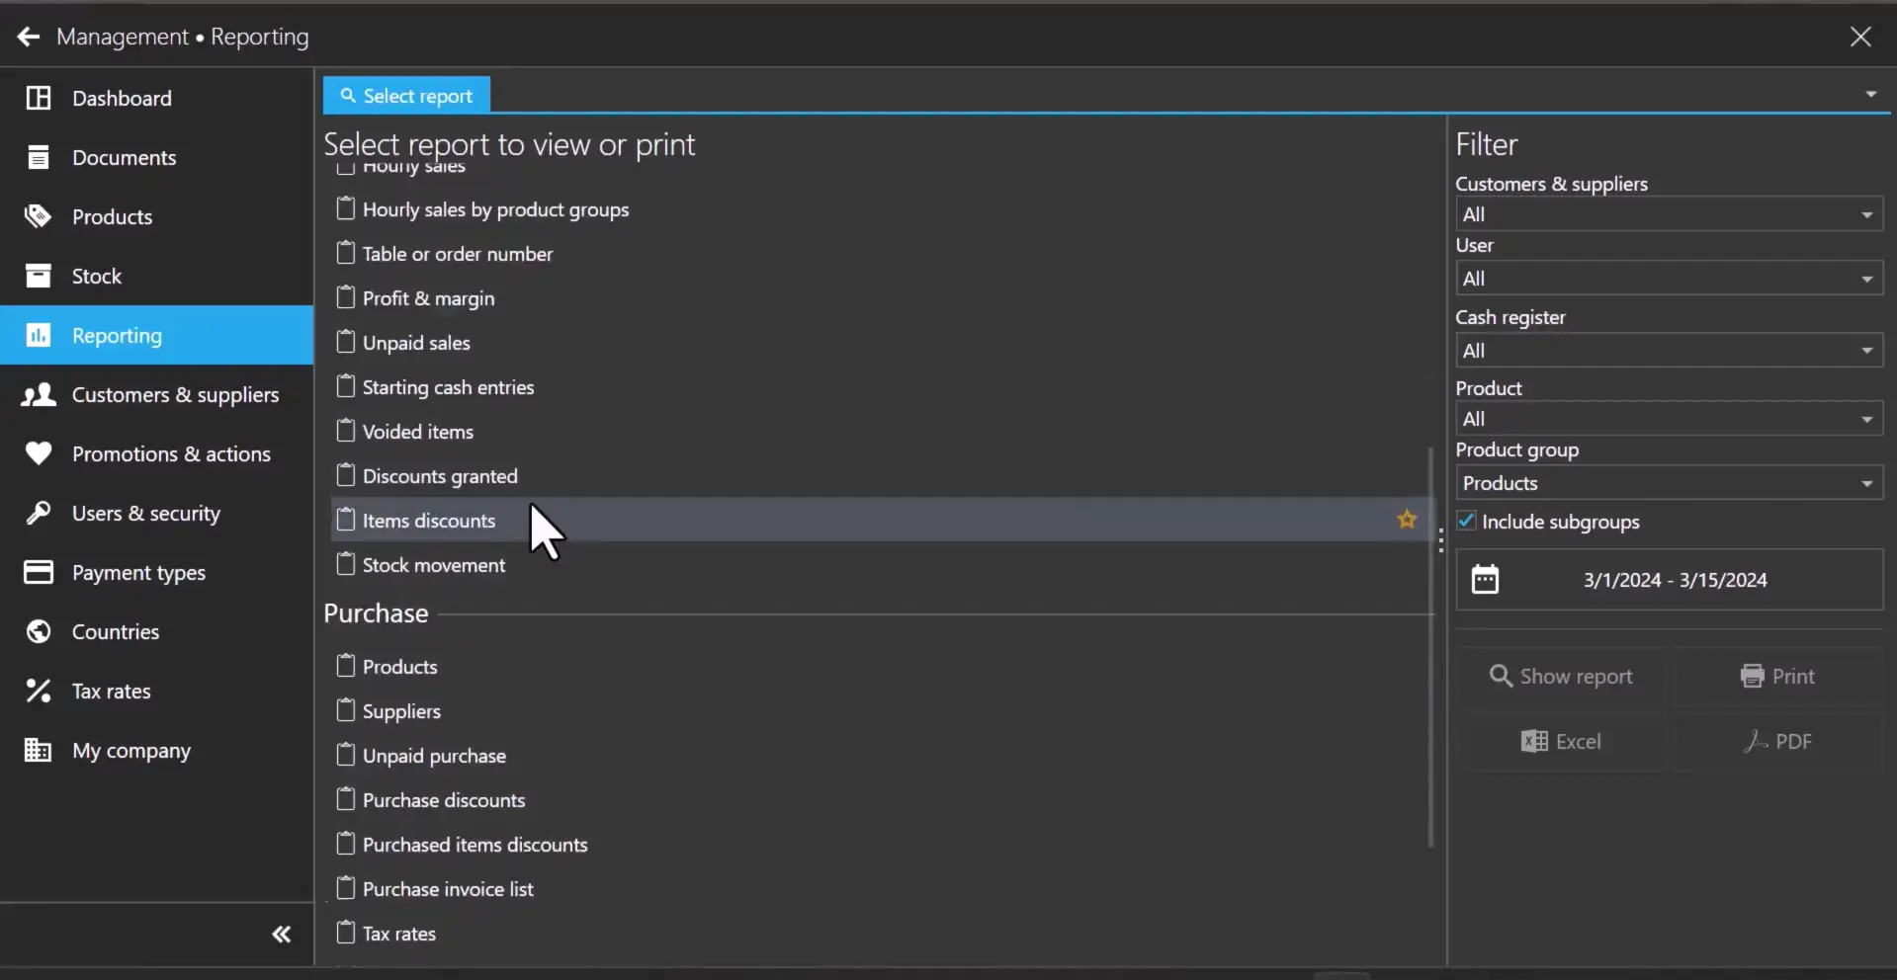Open the Cash register dropdown

1669,351
